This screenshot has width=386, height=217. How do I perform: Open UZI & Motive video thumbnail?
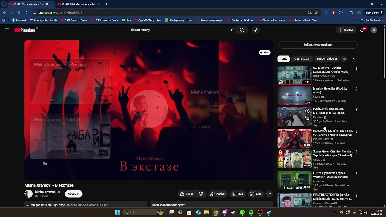294,75
